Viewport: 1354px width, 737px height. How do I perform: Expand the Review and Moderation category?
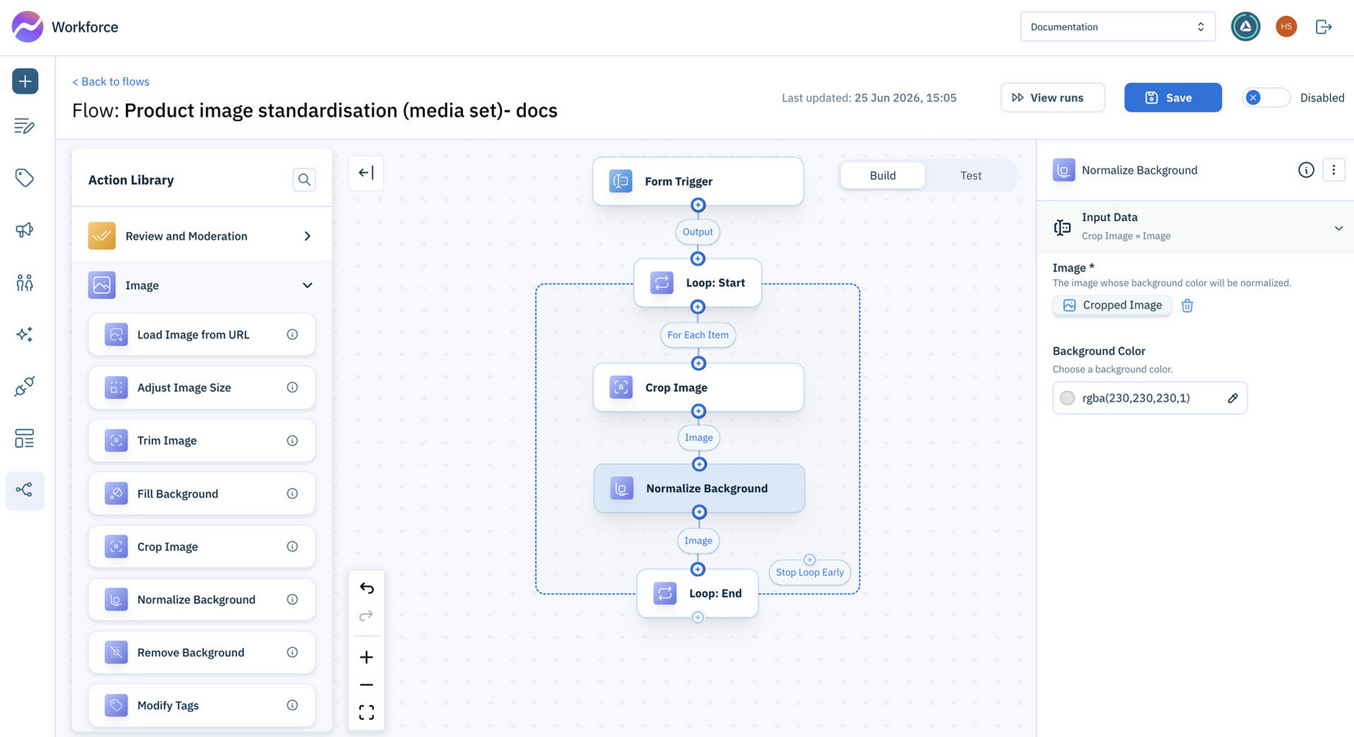pyautogui.click(x=202, y=236)
